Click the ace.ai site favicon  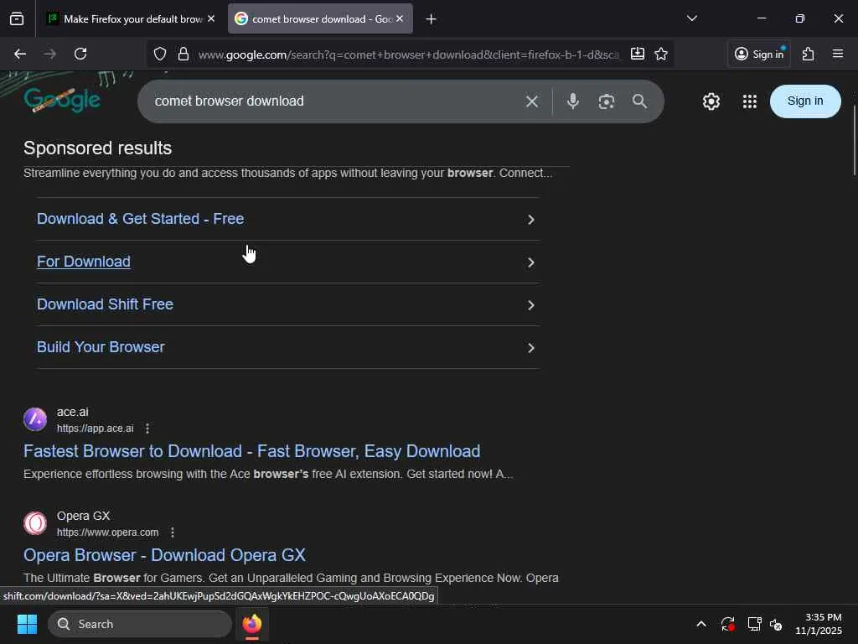click(35, 419)
